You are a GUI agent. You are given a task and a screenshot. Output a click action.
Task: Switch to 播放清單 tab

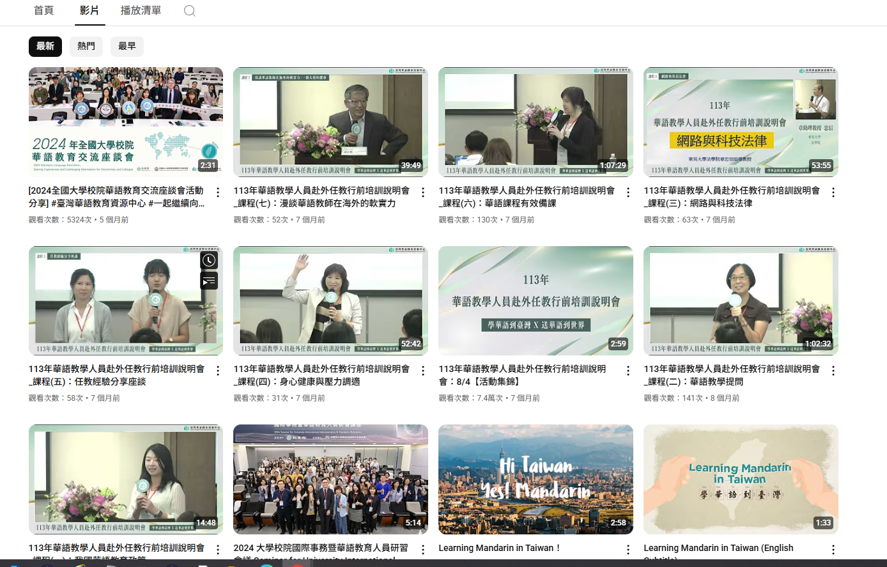(x=141, y=11)
